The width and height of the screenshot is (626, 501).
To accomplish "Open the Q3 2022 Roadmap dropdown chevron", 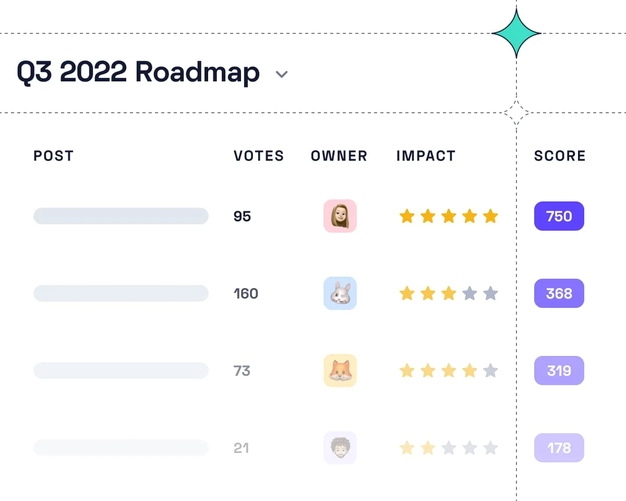I will coord(282,75).
